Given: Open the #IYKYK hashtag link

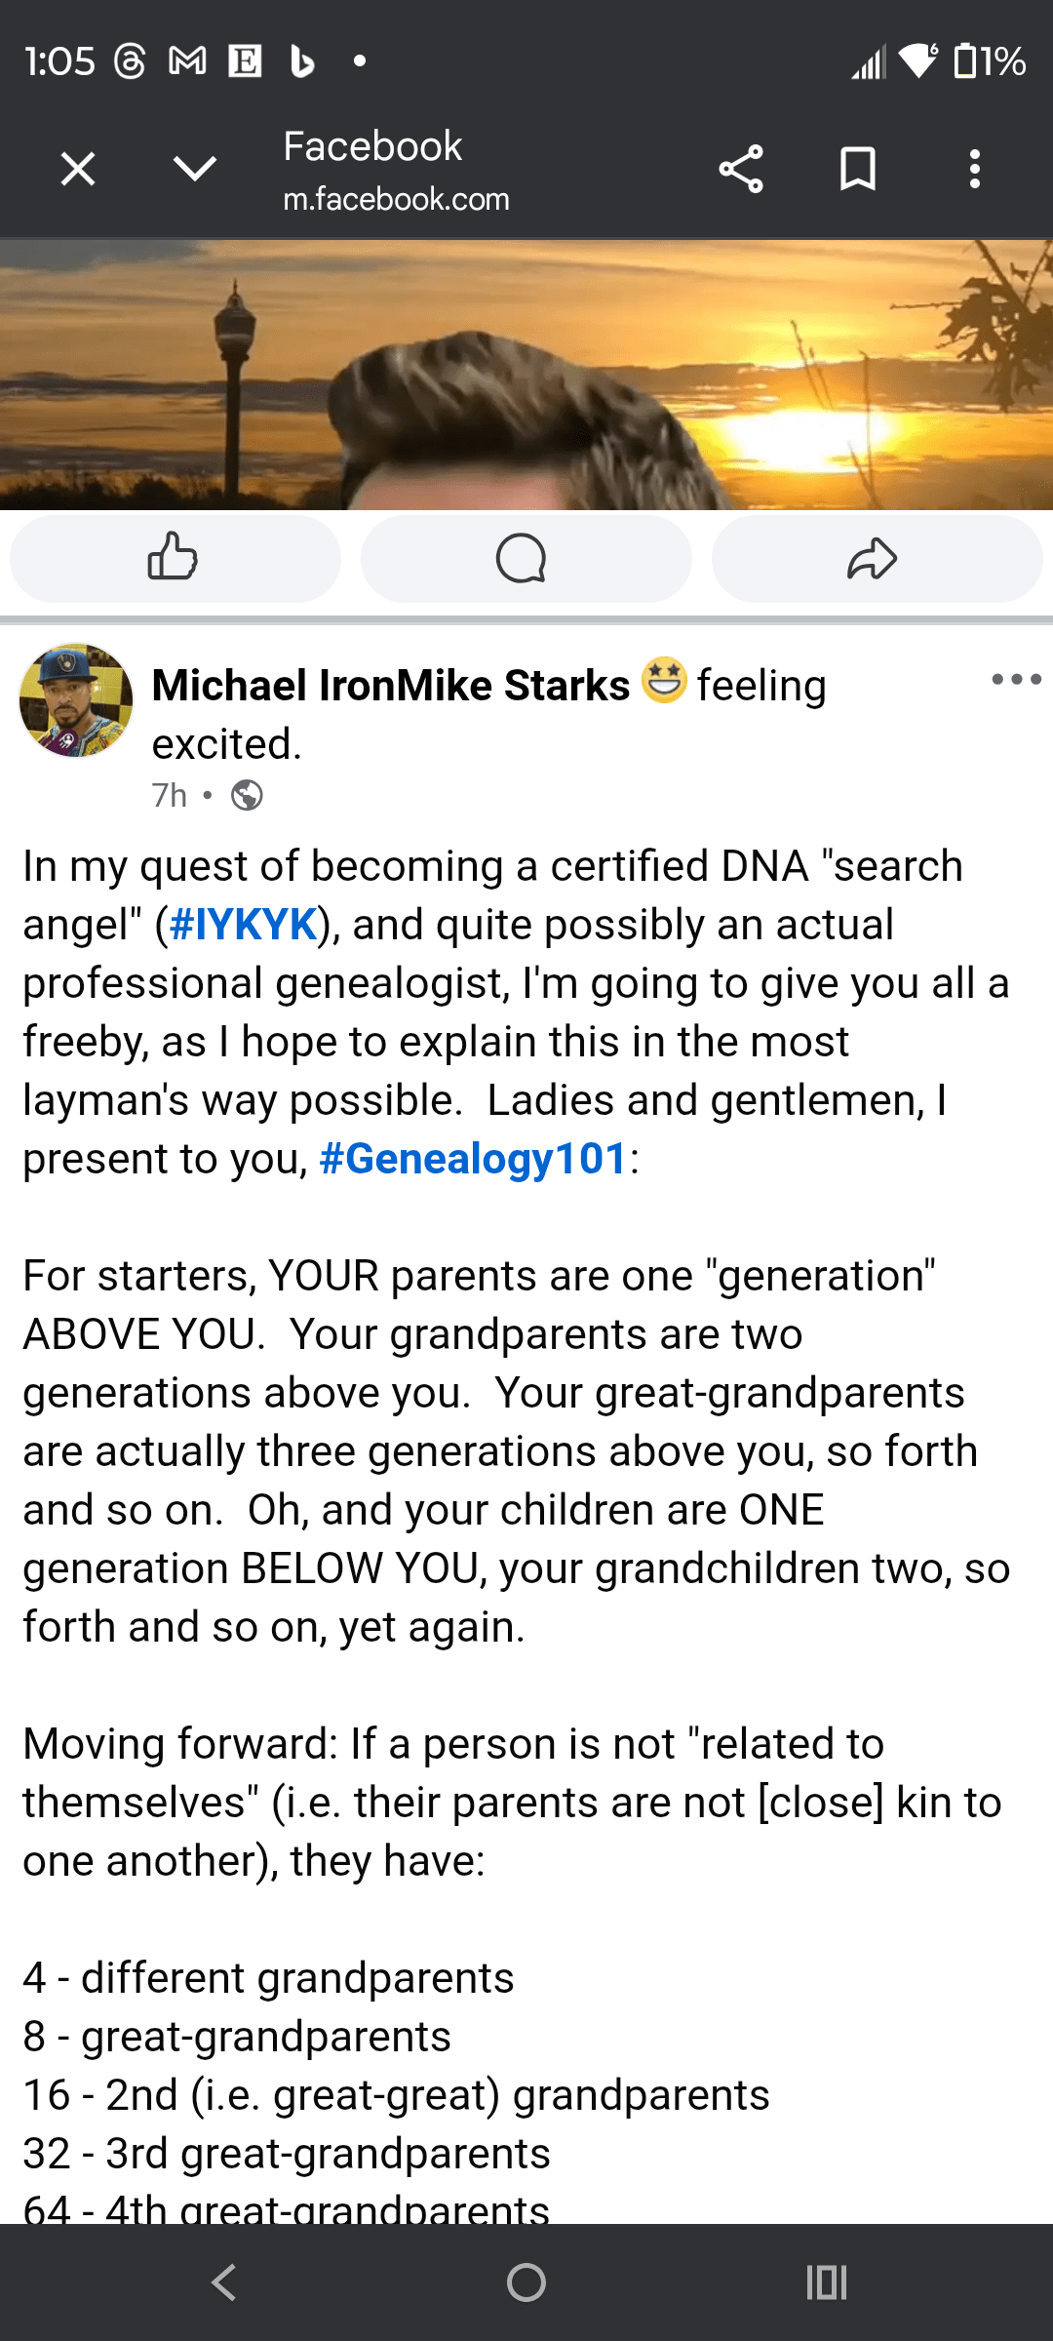Looking at the screenshot, I should pos(245,925).
